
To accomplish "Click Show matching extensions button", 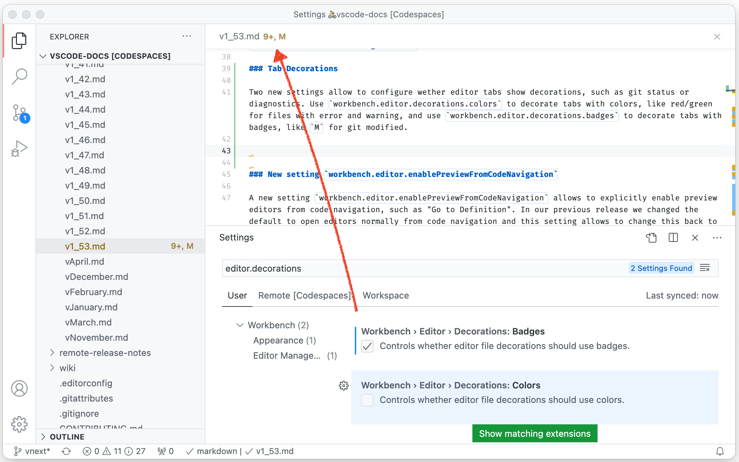I will point(535,433).
